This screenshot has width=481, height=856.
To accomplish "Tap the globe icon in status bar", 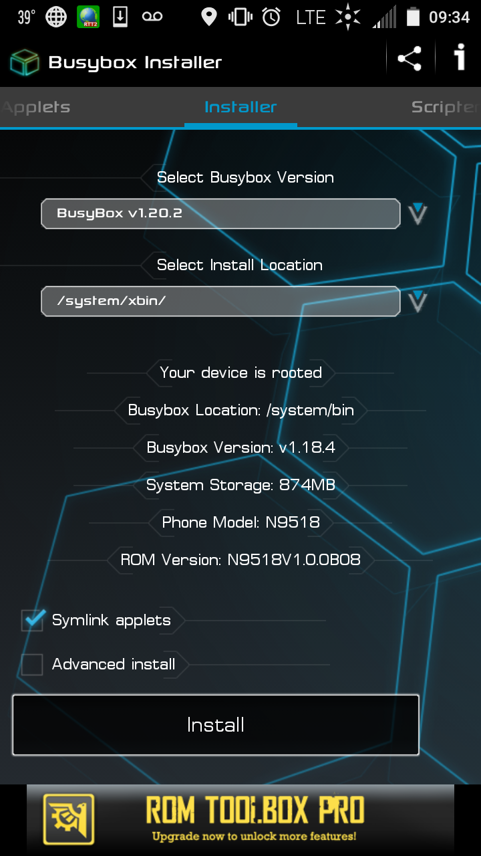I will click(56, 17).
